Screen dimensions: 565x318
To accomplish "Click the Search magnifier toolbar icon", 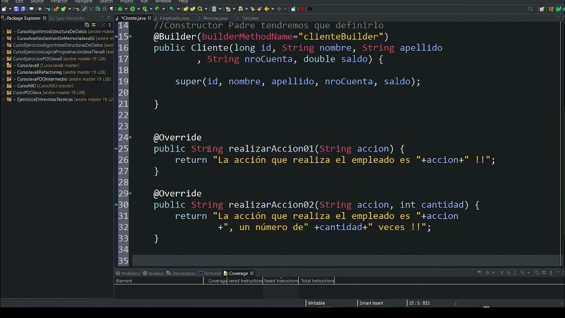I will coord(200,9).
